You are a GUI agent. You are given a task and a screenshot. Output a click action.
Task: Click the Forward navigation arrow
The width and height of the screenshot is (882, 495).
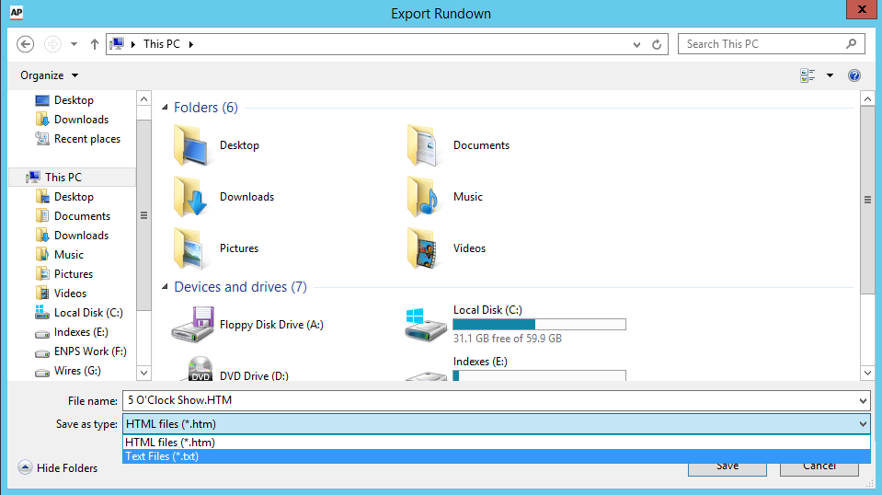click(52, 44)
